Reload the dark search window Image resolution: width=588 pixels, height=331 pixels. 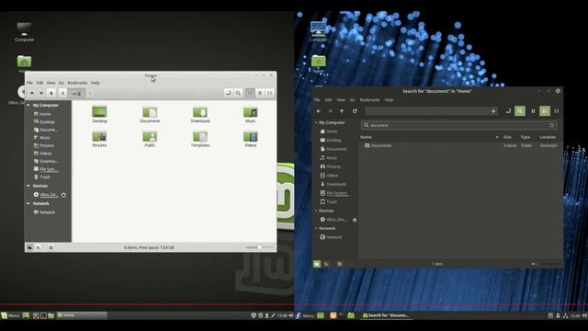click(355, 111)
